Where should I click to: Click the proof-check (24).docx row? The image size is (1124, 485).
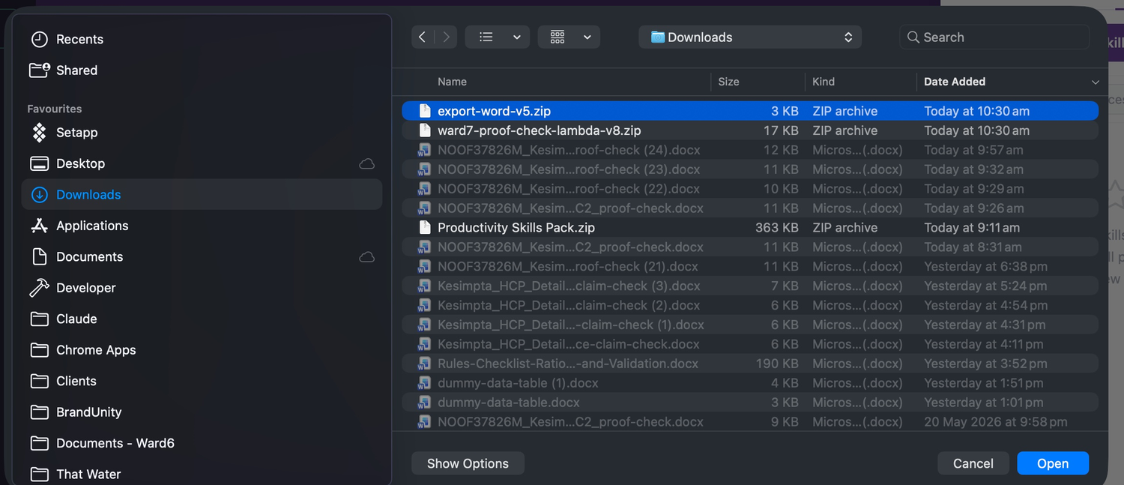(x=750, y=150)
